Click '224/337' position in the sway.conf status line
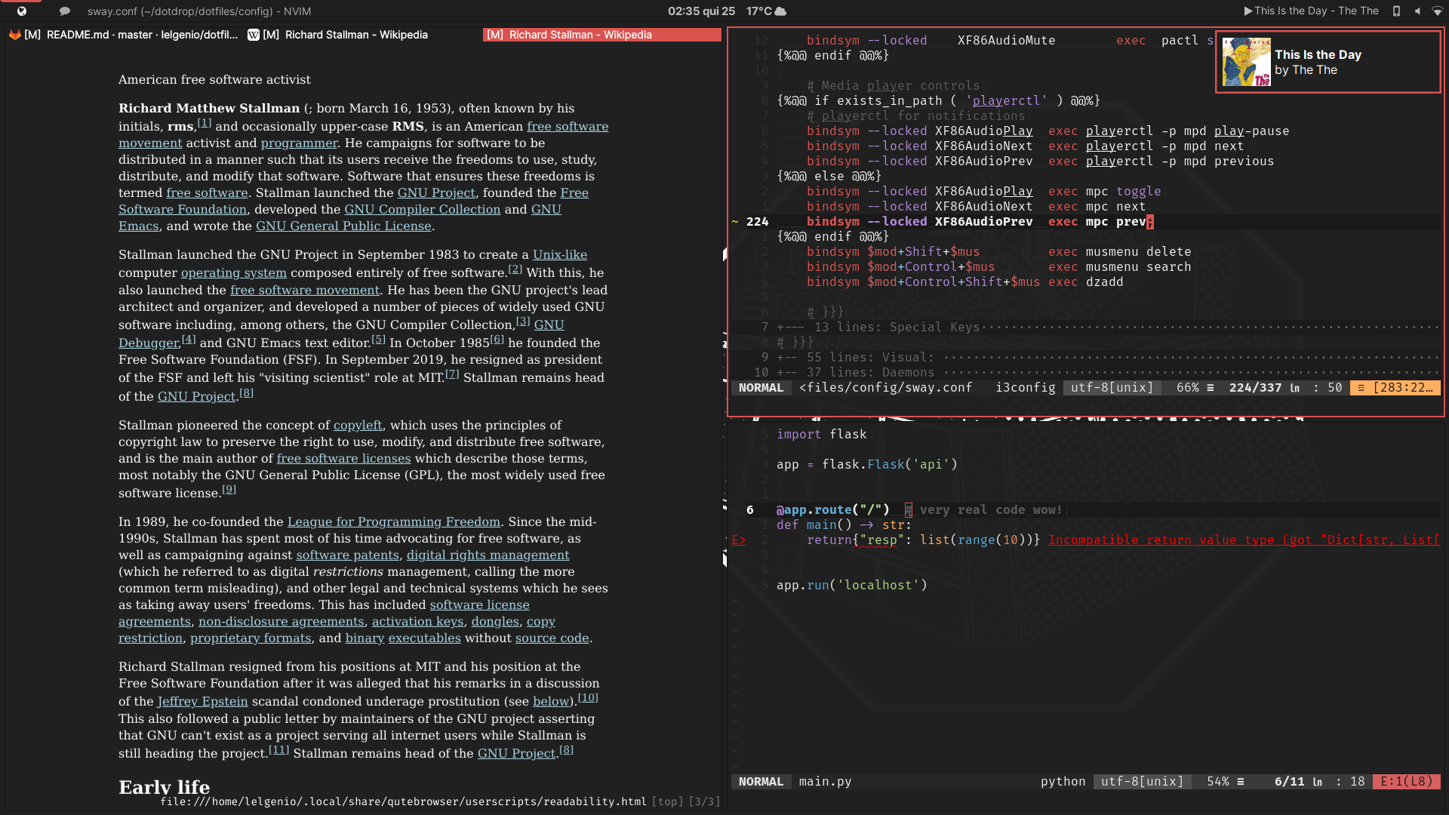This screenshot has width=1449, height=815. coord(1255,387)
